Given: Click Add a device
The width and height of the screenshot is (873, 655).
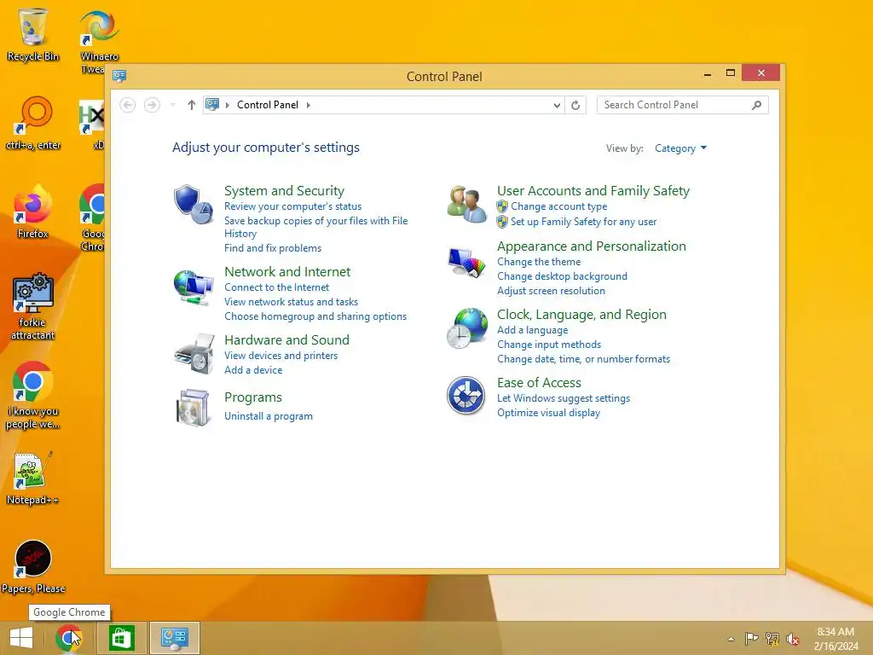Looking at the screenshot, I should pos(253,370).
